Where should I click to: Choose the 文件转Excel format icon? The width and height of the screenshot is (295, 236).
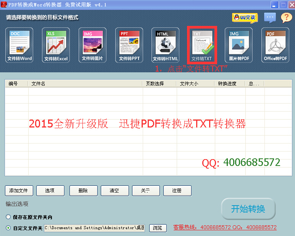56,45
